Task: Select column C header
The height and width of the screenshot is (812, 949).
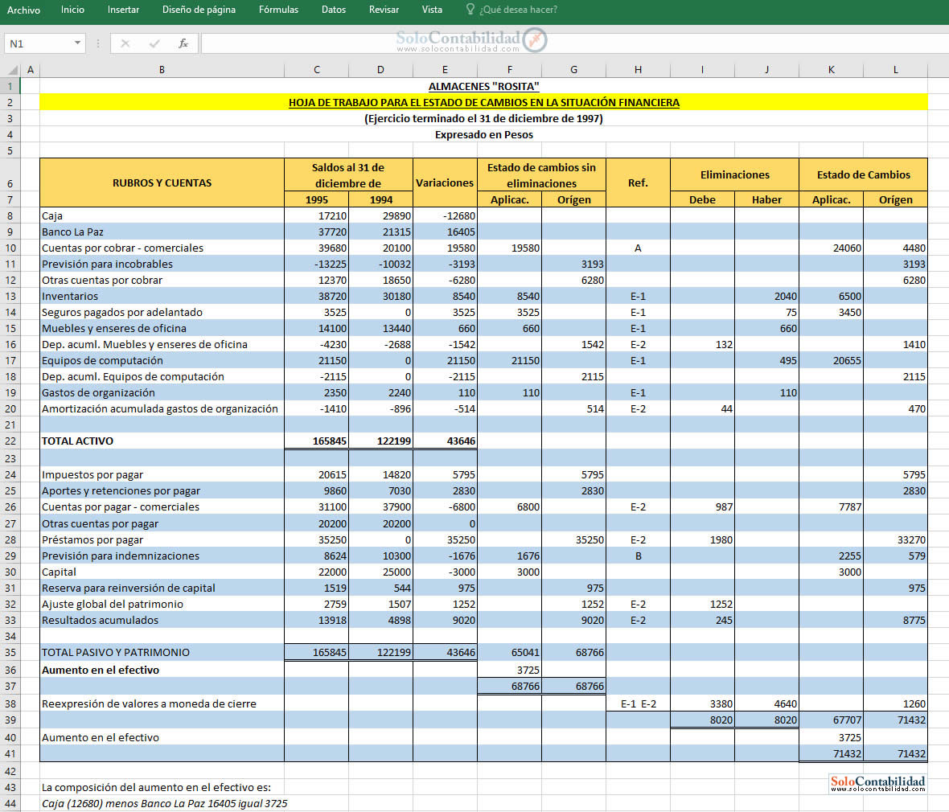Action: pos(317,70)
